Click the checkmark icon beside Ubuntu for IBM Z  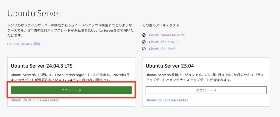pyautogui.click(x=144, y=49)
